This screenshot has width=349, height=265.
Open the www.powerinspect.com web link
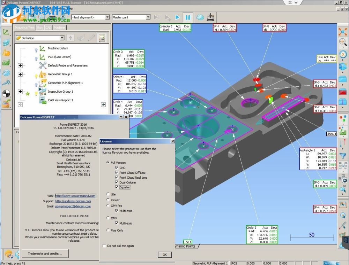[x=75, y=196]
